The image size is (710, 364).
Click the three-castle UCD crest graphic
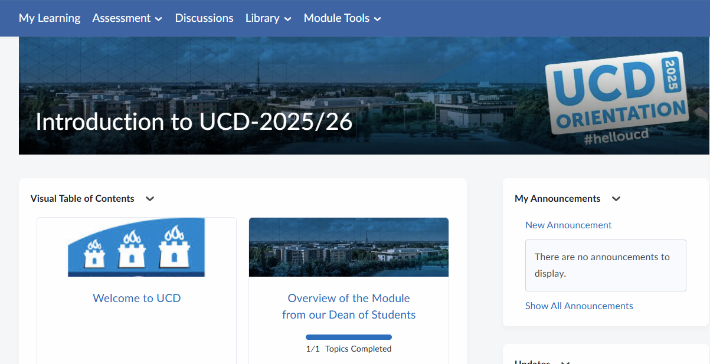(136, 247)
